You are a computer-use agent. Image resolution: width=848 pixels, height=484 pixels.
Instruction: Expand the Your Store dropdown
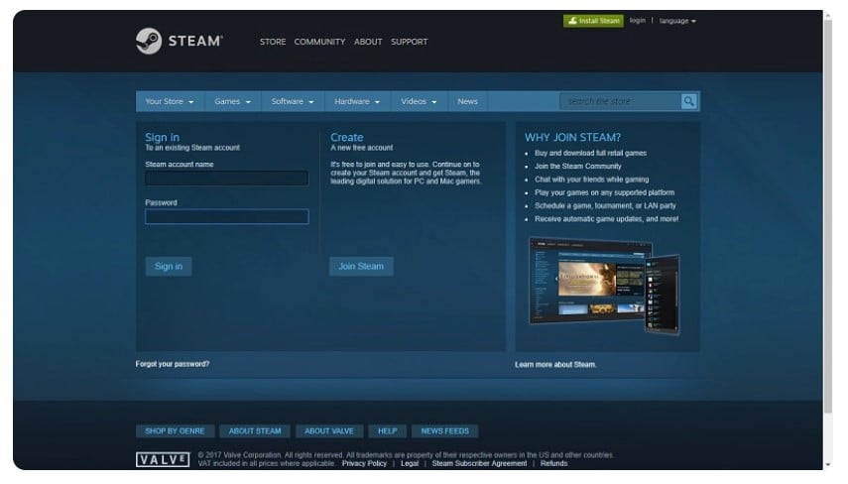coord(170,101)
